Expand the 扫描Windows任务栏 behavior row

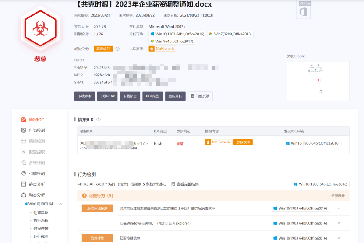pos(339,223)
